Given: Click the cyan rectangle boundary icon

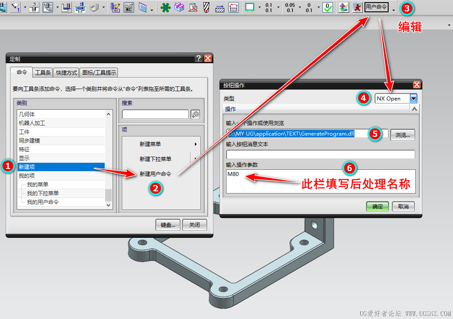Looking at the screenshot, I should pos(250,7).
